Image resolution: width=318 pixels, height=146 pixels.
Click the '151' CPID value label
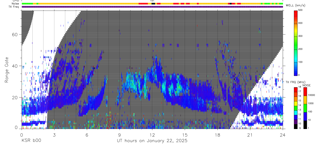(x=152, y=1)
